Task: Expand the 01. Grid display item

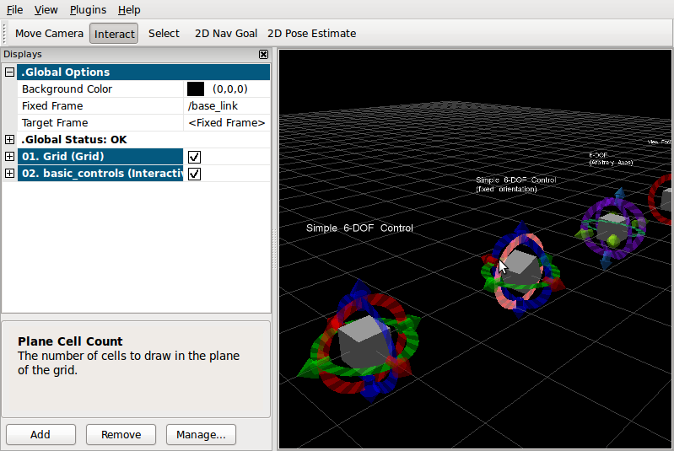Action: 10,157
